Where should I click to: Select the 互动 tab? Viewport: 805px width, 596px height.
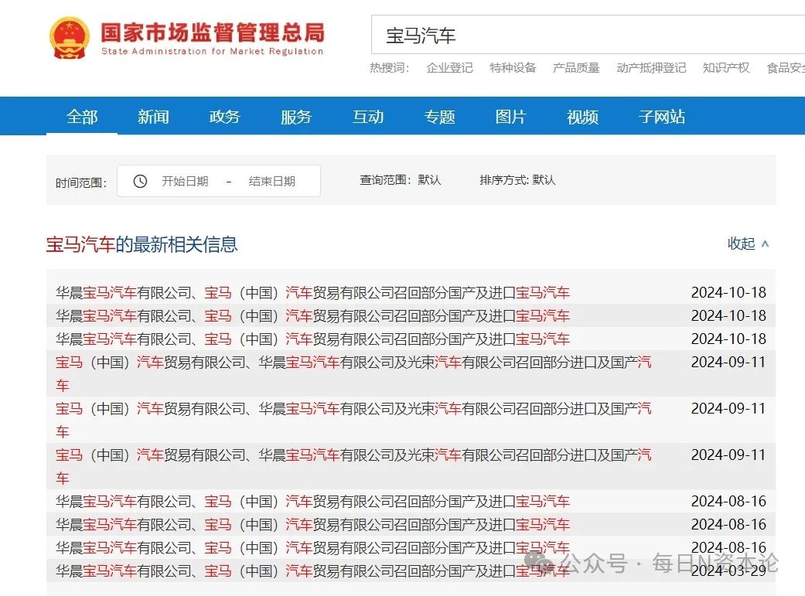(368, 117)
